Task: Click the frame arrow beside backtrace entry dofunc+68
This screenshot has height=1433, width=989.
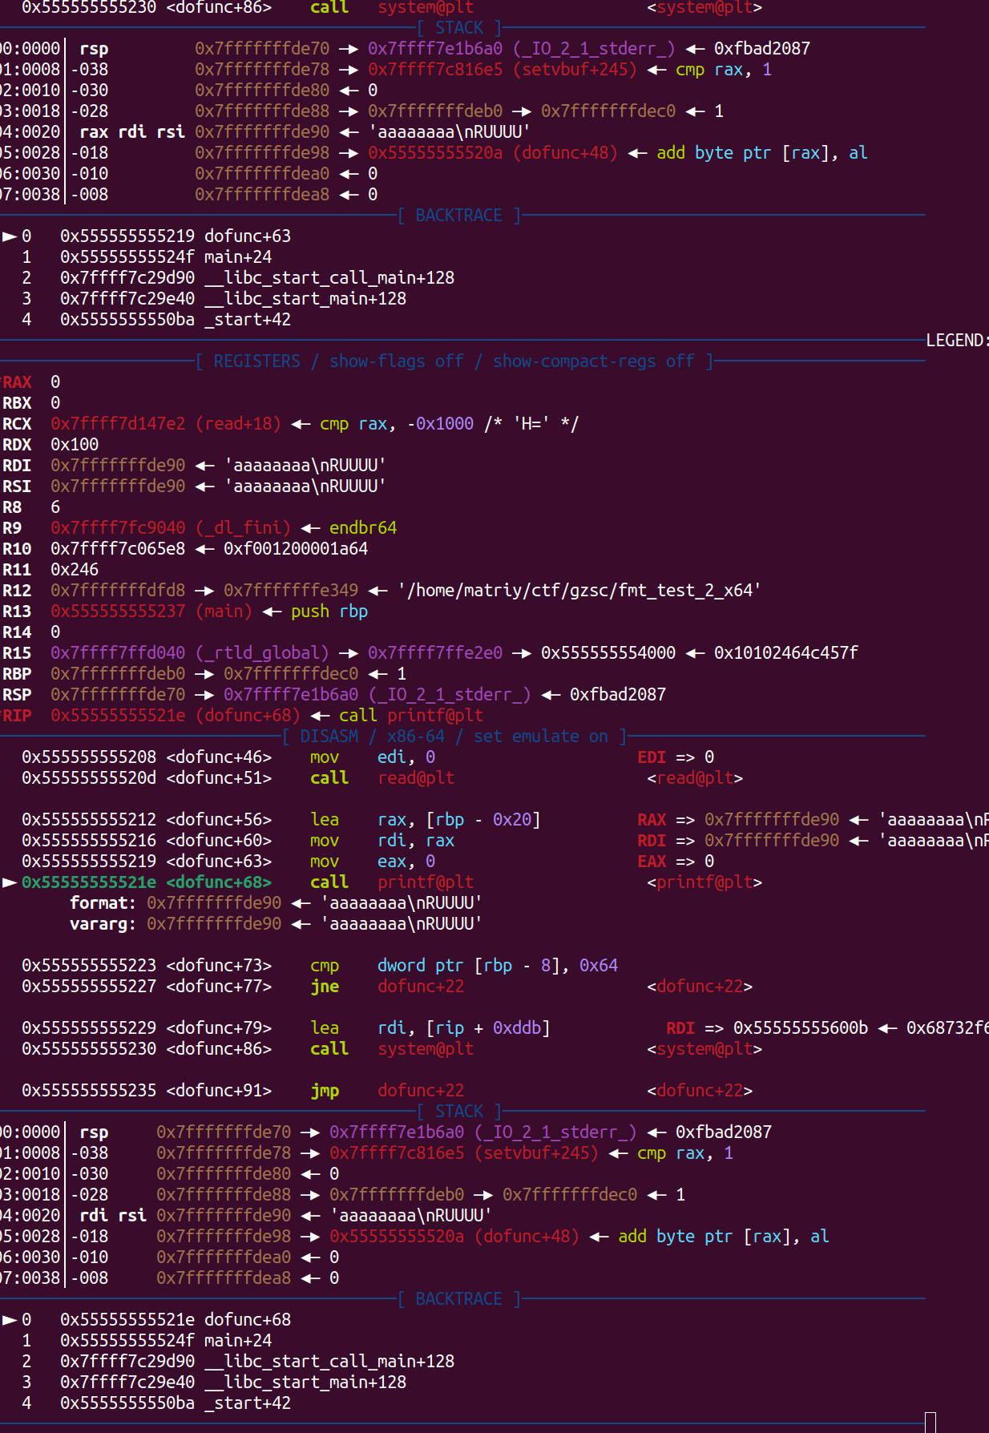Action: tap(10, 1320)
